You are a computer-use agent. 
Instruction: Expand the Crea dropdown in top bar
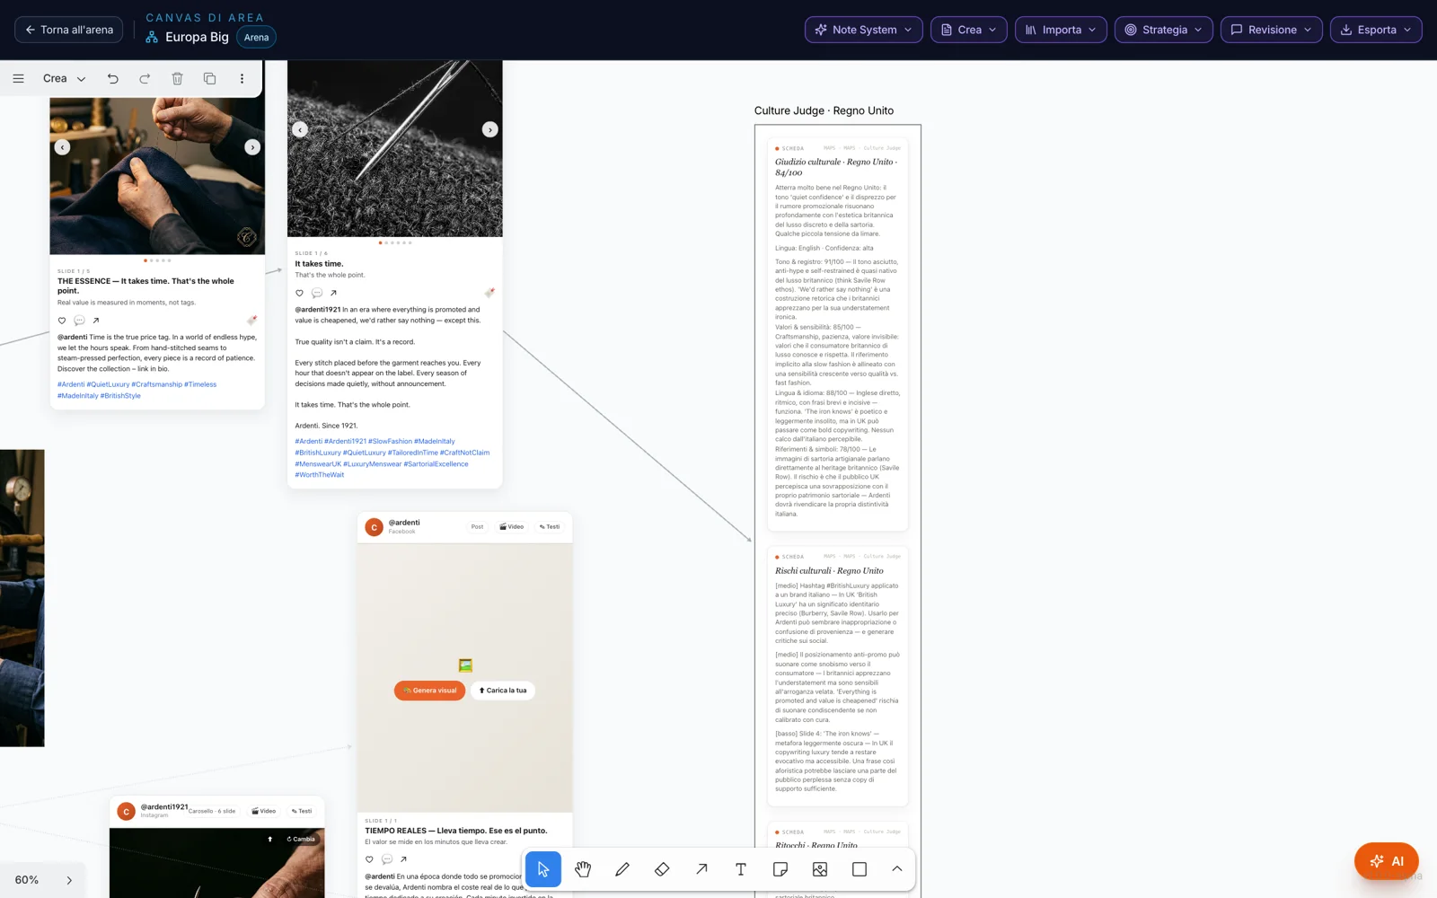tap(969, 30)
